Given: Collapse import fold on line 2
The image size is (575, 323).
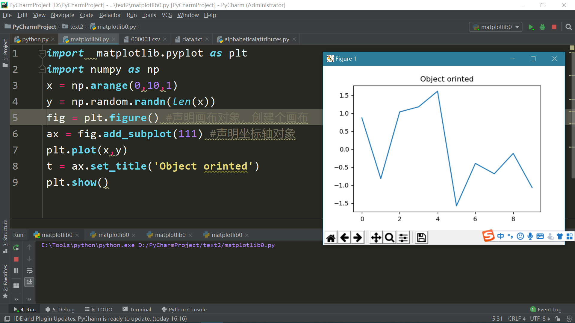Looking at the screenshot, I should point(42,69).
